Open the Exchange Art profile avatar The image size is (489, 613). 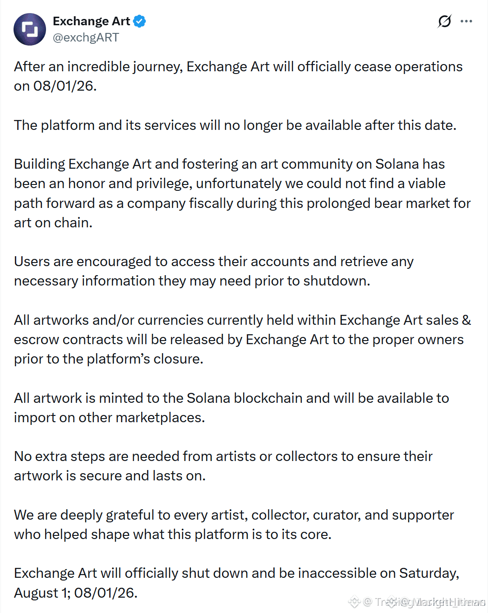(30, 29)
